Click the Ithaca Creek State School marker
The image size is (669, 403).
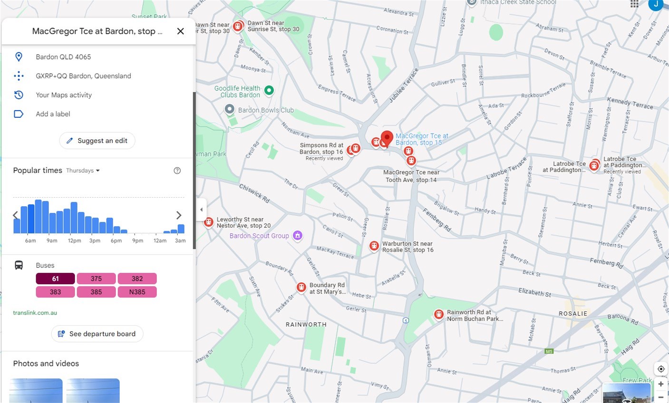(472, 3)
